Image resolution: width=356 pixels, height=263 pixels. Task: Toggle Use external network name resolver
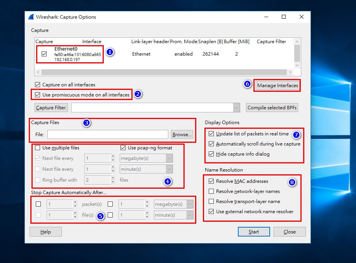pos(211,211)
